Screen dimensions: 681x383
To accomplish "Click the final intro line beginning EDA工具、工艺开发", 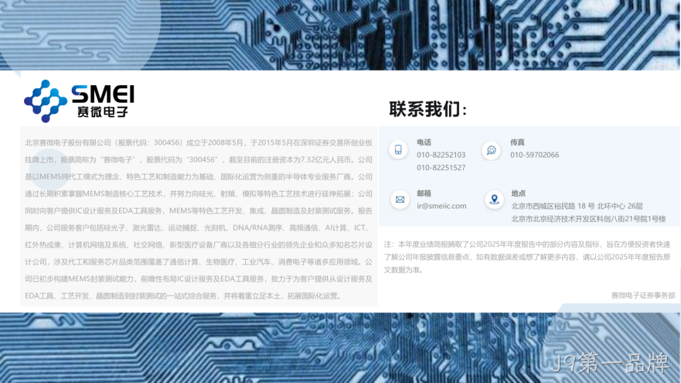I will coord(185,296).
